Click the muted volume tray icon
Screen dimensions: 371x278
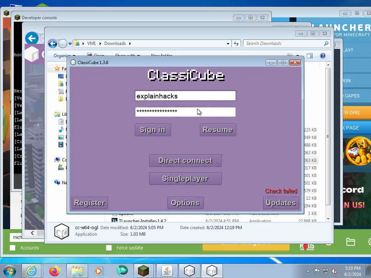pyautogui.click(x=334, y=271)
